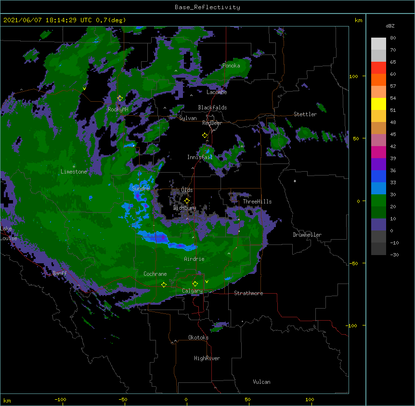Click the yellow diamond marker south of RedDeer
Image resolution: width=415 pixels, height=406 pixels.
click(x=205, y=135)
